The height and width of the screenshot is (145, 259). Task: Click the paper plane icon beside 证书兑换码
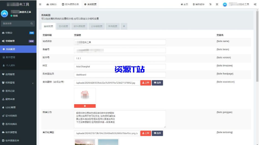[x=3, y=116]
